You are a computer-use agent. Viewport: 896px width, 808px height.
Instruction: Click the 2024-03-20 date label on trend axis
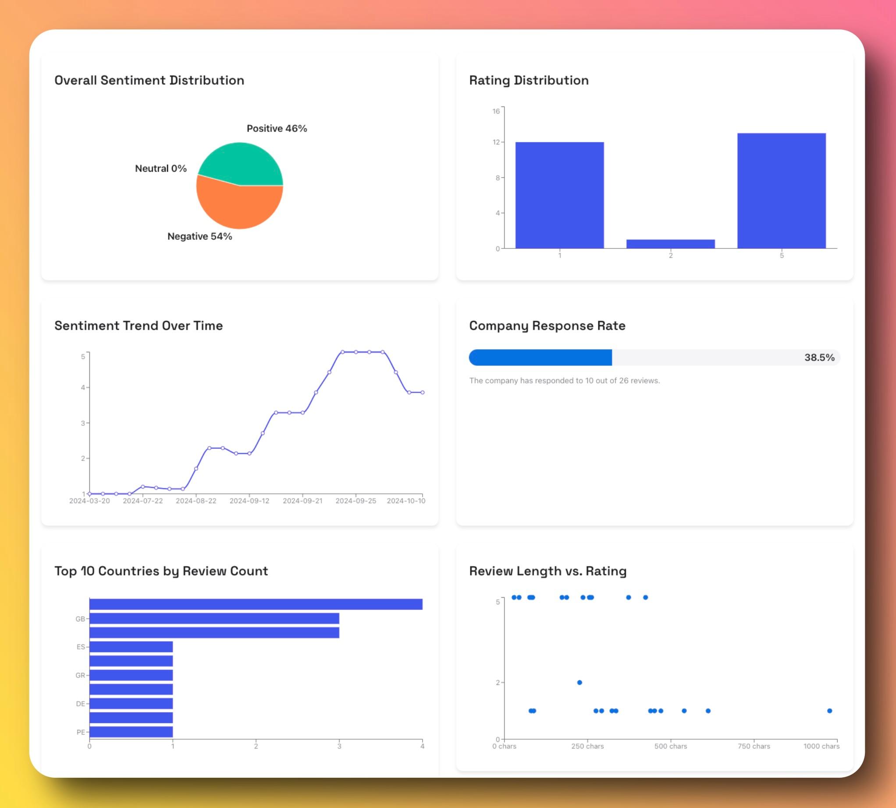click(x=89, y=501)
